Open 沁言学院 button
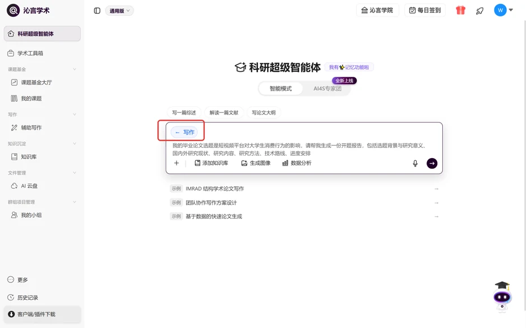526x328 pixels. click(x=377, y=10)
